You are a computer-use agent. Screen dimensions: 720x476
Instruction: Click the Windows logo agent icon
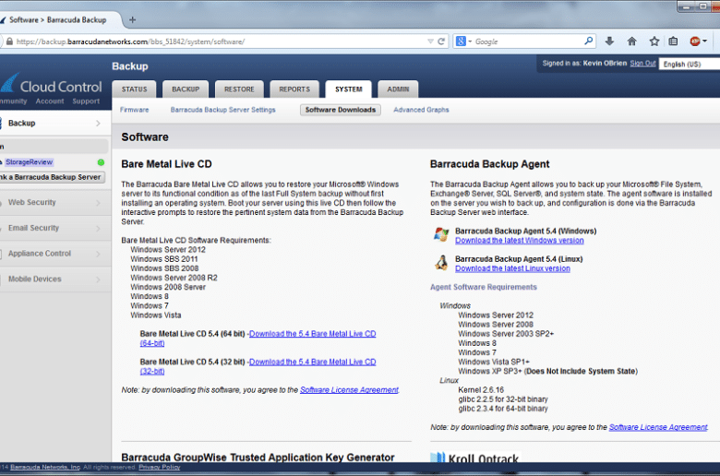[441, 234]
